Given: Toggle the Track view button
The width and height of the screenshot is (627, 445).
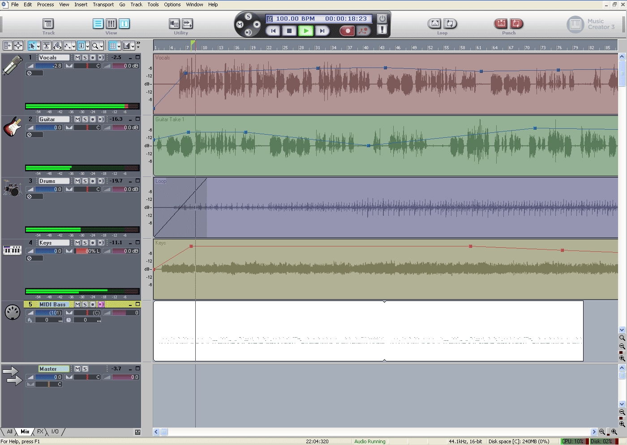Looking at the screenshot, I should pyautogui.click(x=98, y=24).
